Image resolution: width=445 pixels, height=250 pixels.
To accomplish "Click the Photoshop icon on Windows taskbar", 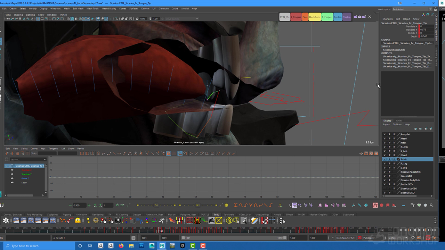I will [x=142, y=246].
